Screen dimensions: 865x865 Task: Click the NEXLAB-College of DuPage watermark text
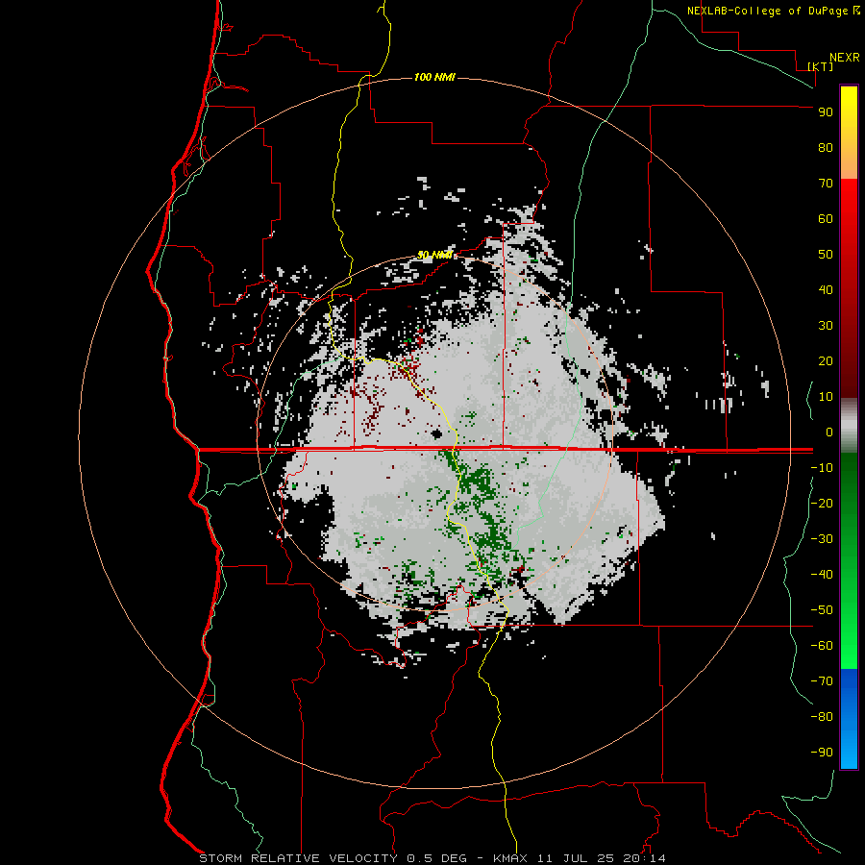(767, 11)
